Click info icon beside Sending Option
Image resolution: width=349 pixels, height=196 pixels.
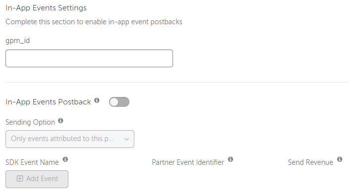60,121
